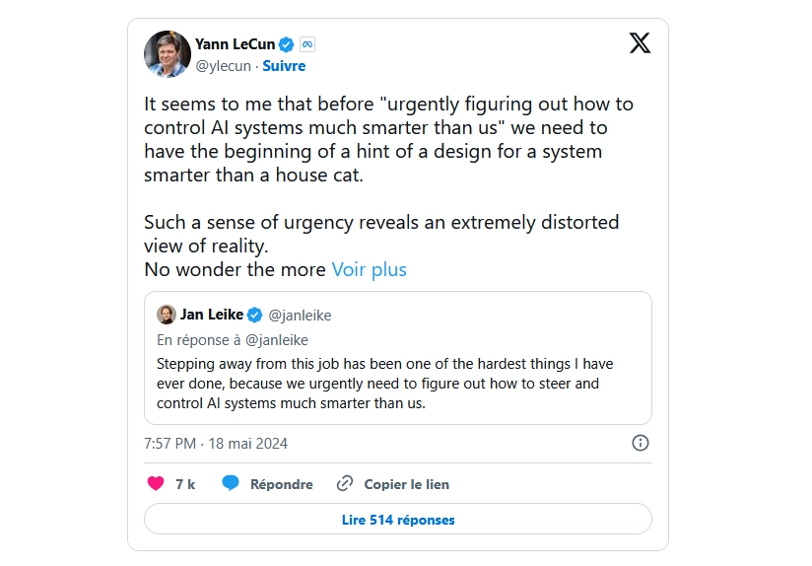This screenshot has width=812, height=566.
Task: Click the X logo icon
Action: pyautogui.click(x=640, y=43)
